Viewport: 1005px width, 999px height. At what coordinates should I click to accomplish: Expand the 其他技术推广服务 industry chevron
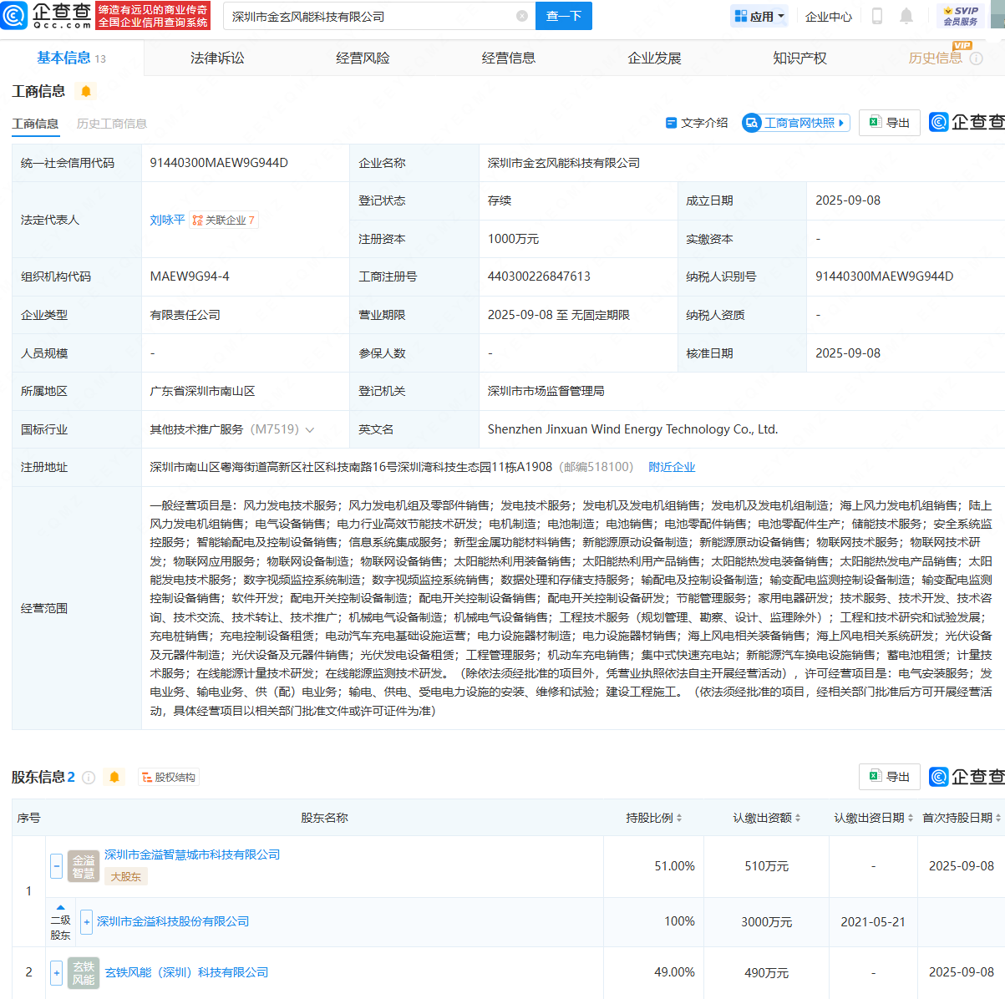click(310, 430)
